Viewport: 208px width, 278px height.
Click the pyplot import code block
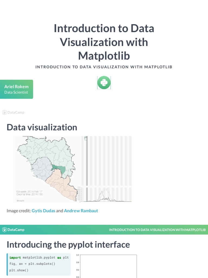[x=38, y=264]
